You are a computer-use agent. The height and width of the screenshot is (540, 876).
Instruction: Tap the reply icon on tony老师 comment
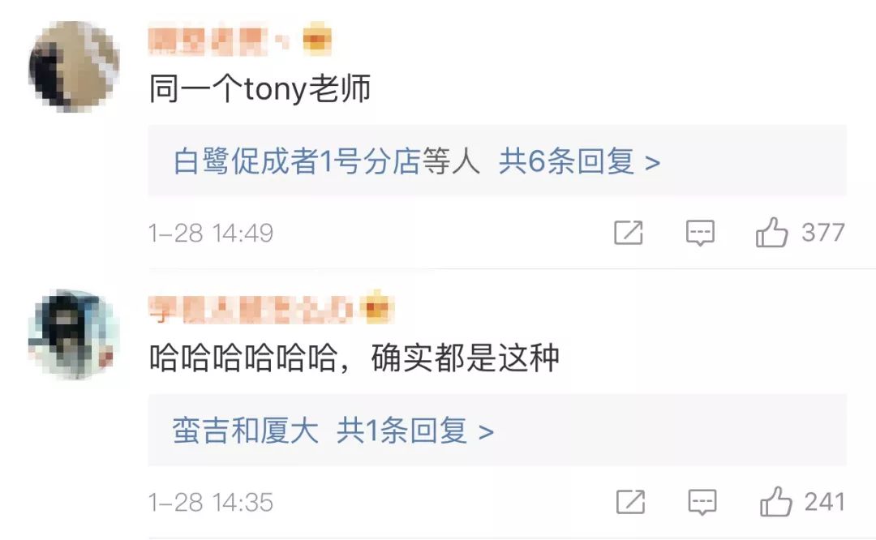[x=700, y=233]
